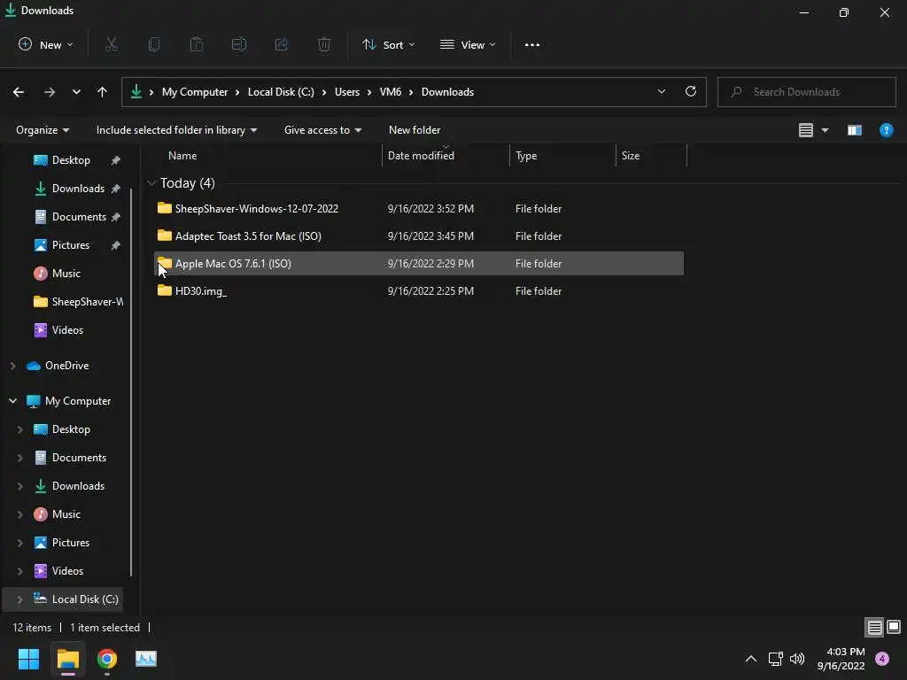Sort by the Date modified column header
Viewport: 907px width, 680px height.
pos(446,156)
